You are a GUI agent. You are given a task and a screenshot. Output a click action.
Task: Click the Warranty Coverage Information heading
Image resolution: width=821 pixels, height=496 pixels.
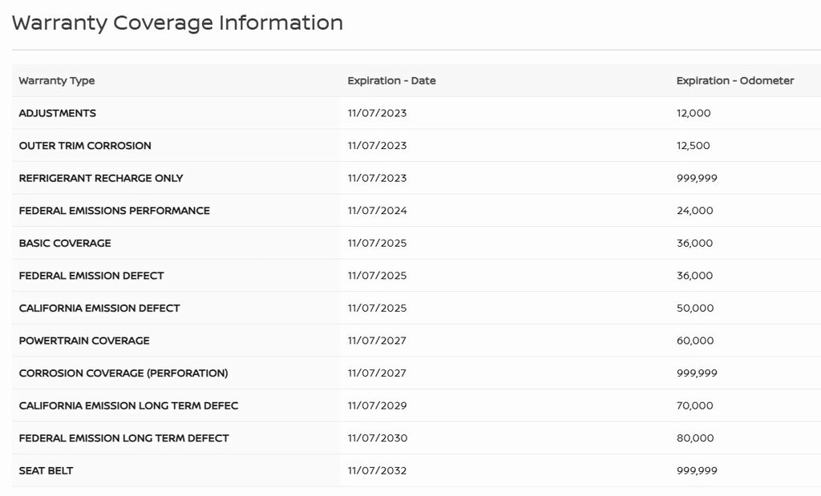pyautogui.click(x=177, y=22)
